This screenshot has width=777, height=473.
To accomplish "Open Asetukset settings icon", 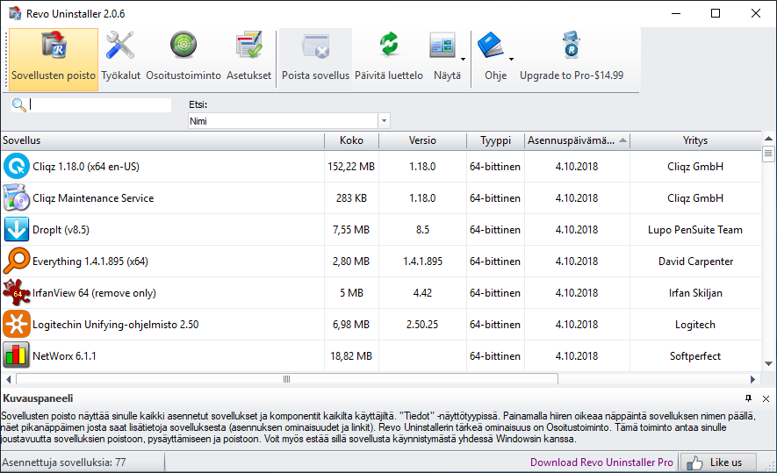I will pos(249,47).
